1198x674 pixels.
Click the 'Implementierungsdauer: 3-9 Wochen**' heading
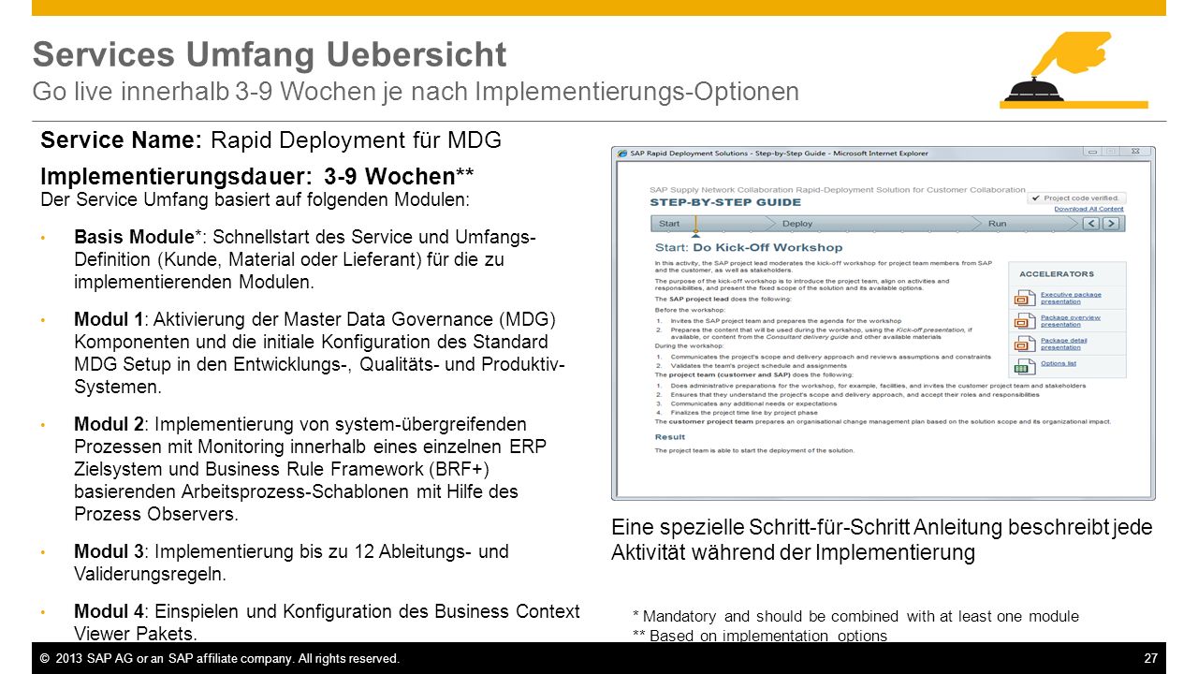tap(257, 177)
